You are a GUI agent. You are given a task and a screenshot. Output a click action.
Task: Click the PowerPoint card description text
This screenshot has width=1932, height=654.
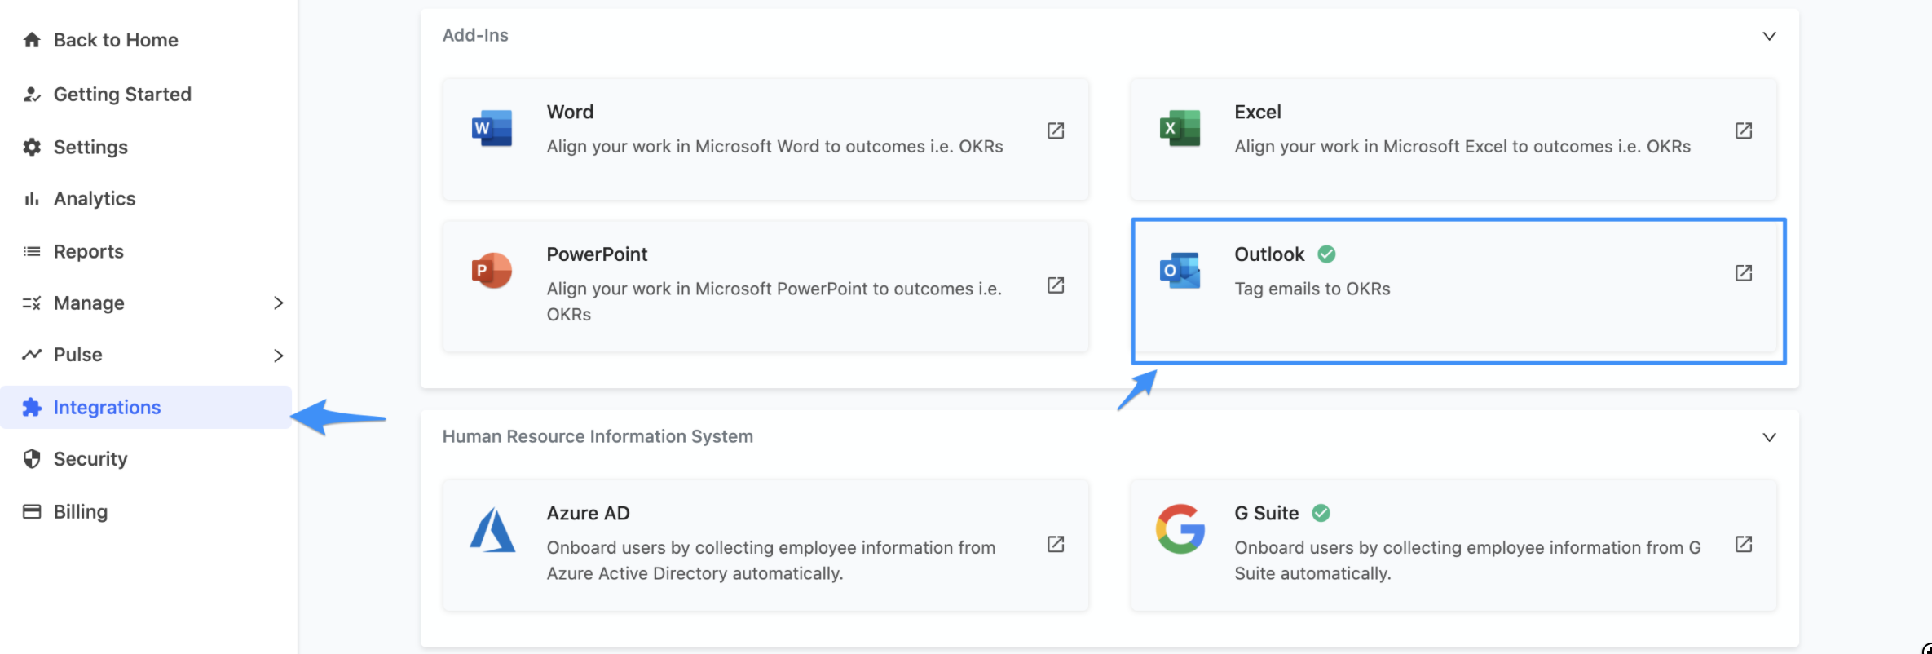[x=774, y=302]
